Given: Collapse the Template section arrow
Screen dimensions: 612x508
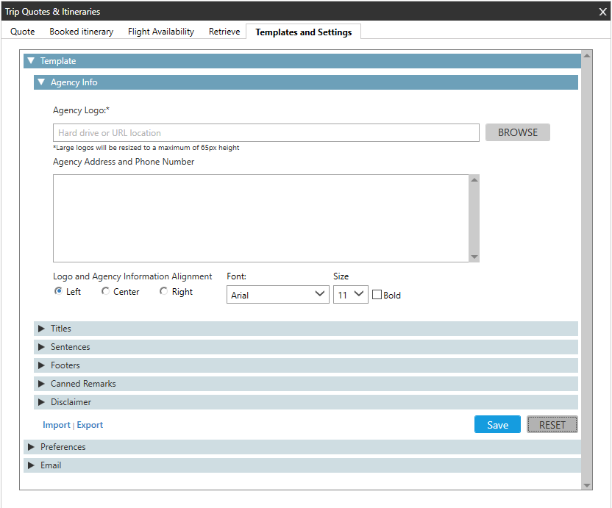Looking at the screenshot, I should tap(30, 61).
